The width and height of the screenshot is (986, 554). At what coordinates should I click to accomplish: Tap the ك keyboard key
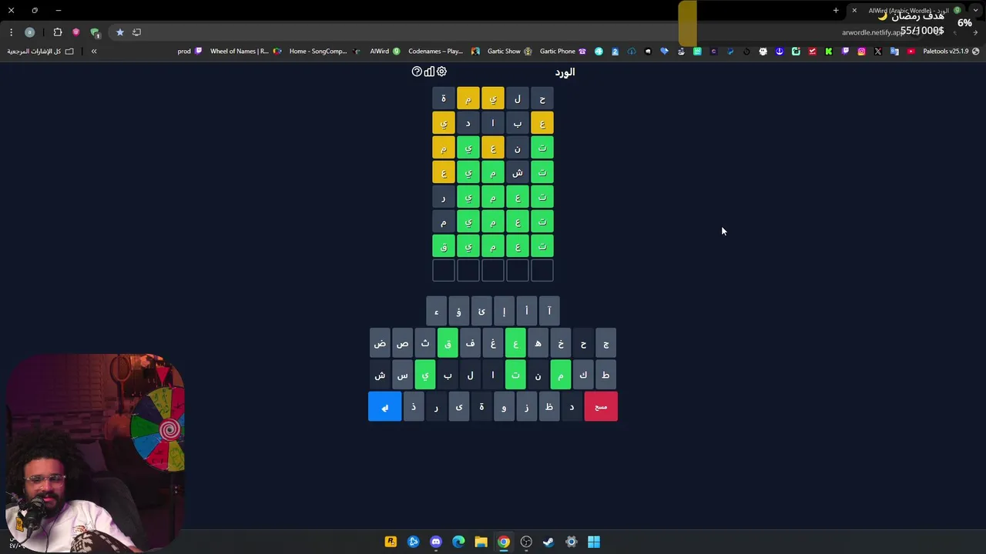tap(583, 375)
